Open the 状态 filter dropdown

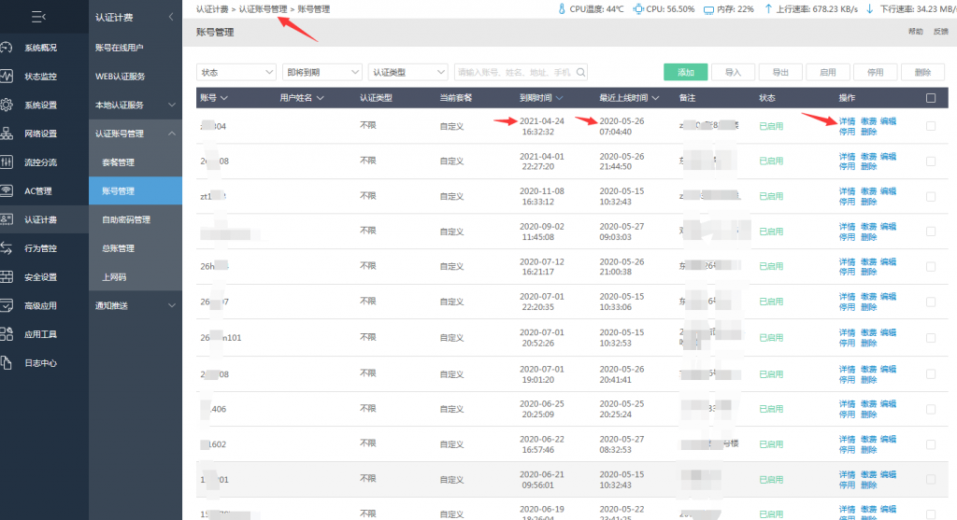(236, 72)
